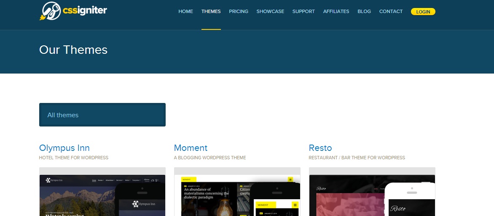This screenshot has width=494, height=216.
Task: Go to the Pricing page
Action: 239,11
